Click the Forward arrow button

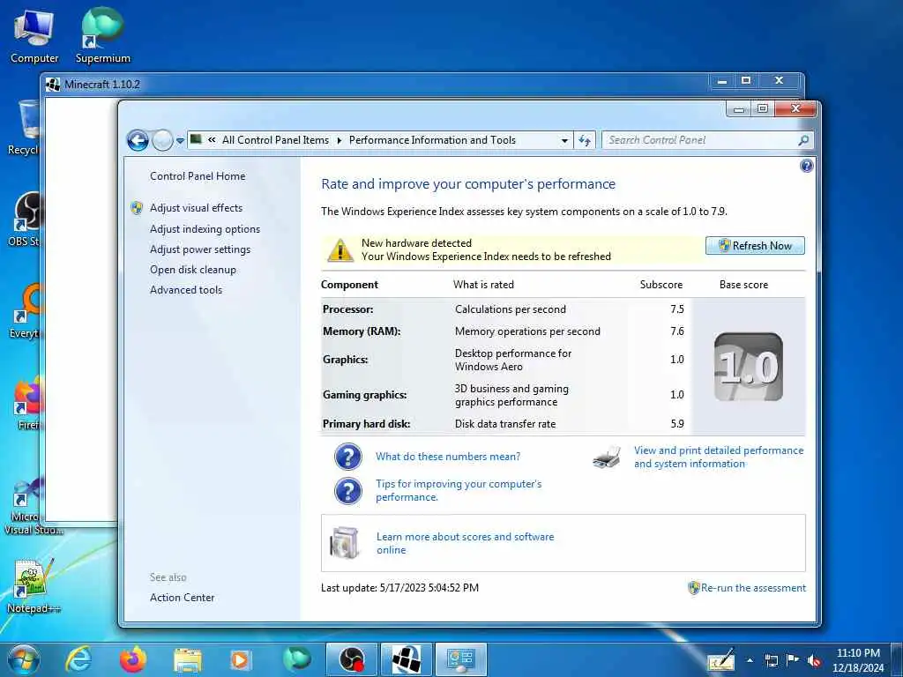(x=162, y=140)
